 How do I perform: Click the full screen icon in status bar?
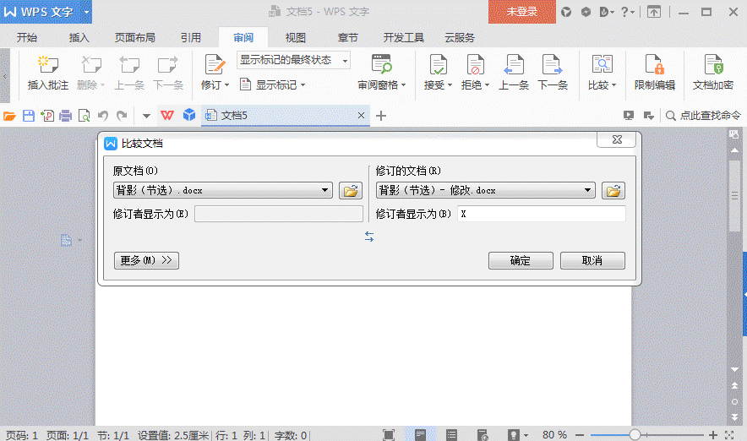389,434
